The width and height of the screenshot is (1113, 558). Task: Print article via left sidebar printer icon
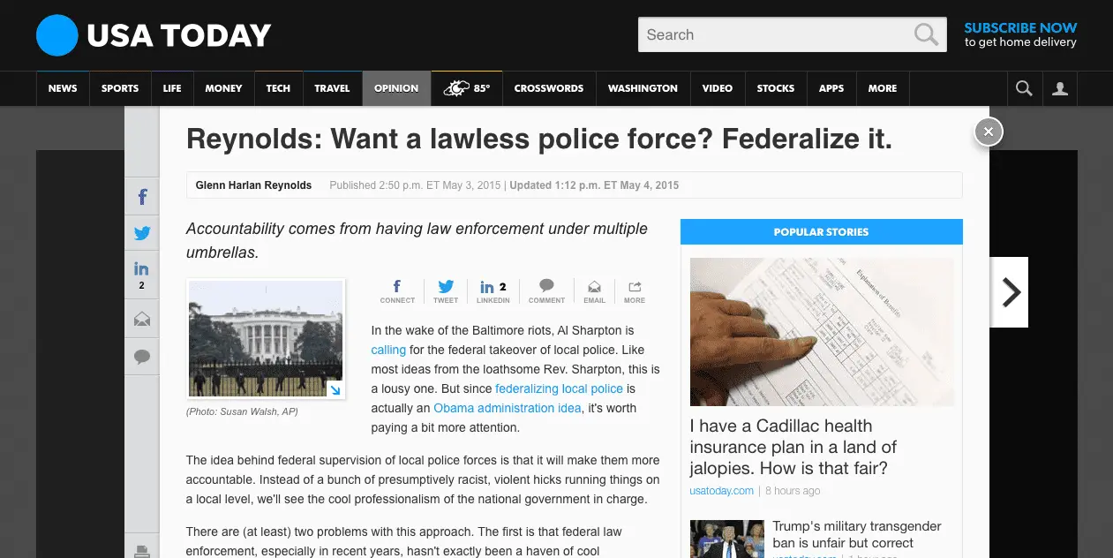(142, 552)
